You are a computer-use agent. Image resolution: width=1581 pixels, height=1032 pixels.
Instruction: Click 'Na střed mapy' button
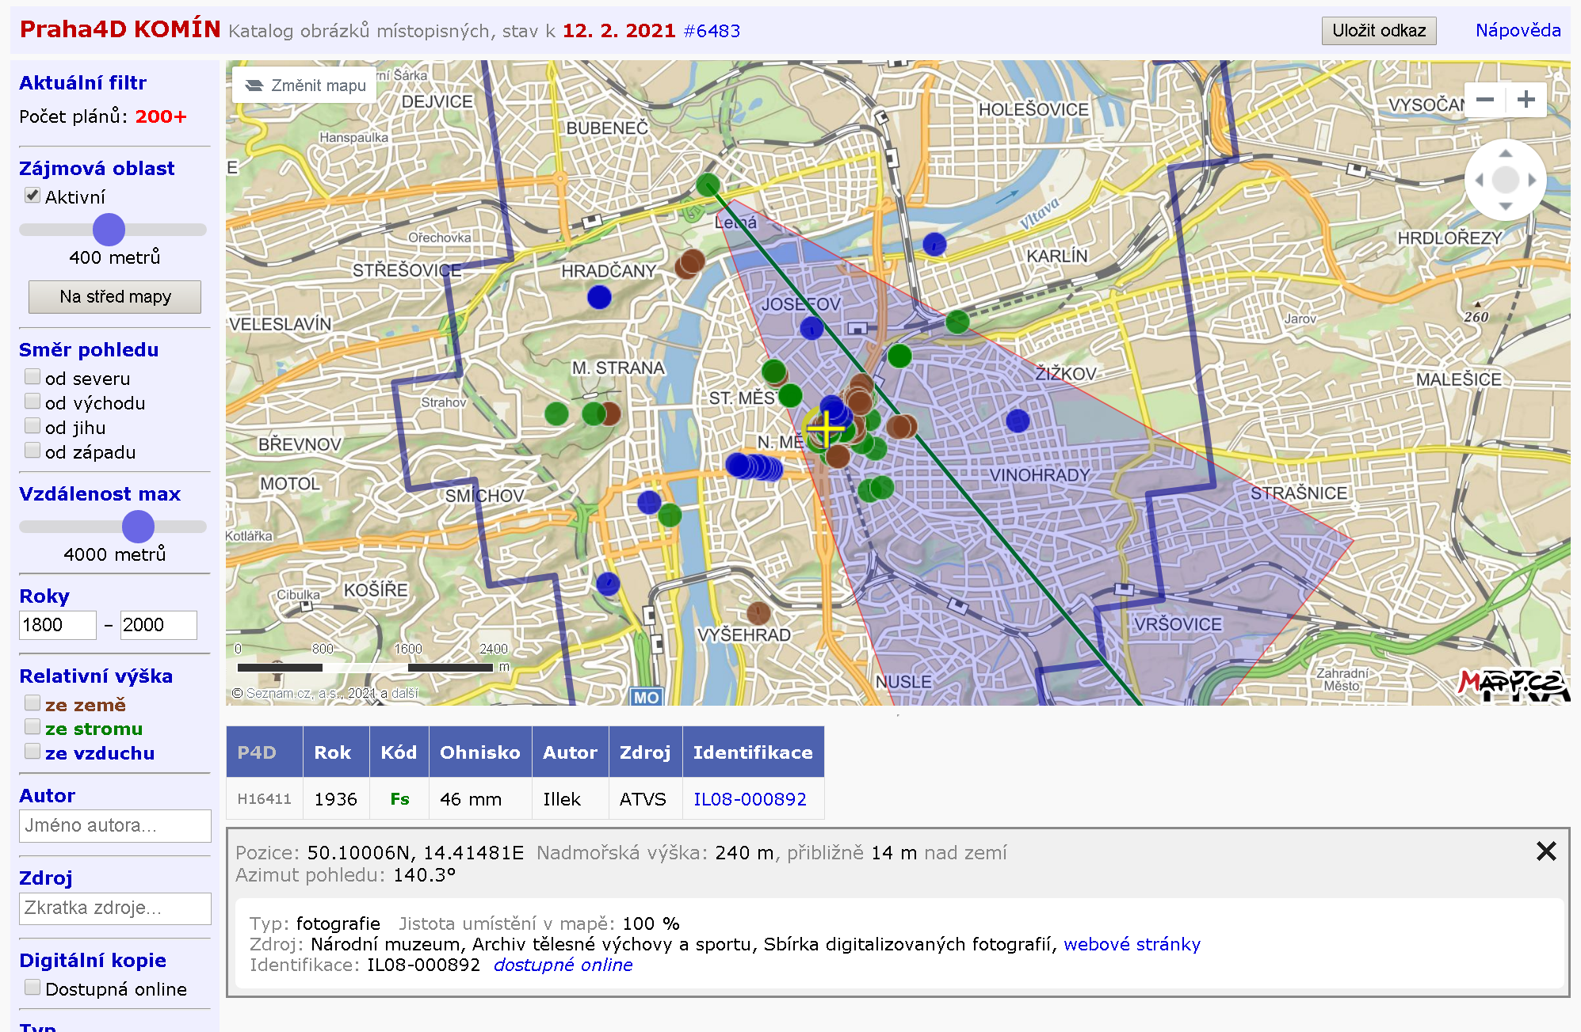[115, 297]
